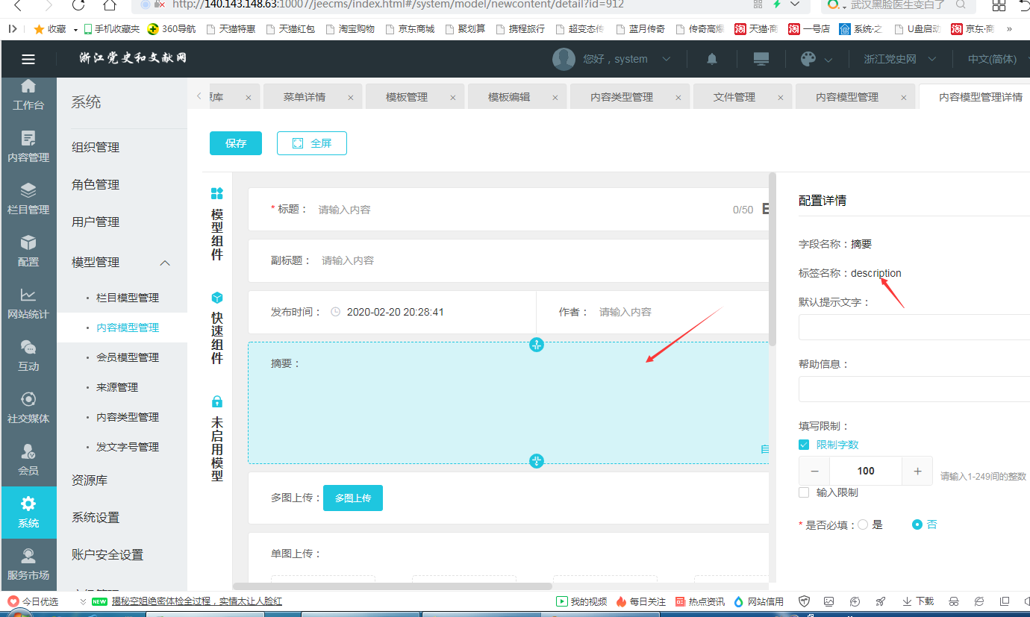Collapse the 模型管理 menu section
Screen dimensions: 1030x617
[165, 263]
